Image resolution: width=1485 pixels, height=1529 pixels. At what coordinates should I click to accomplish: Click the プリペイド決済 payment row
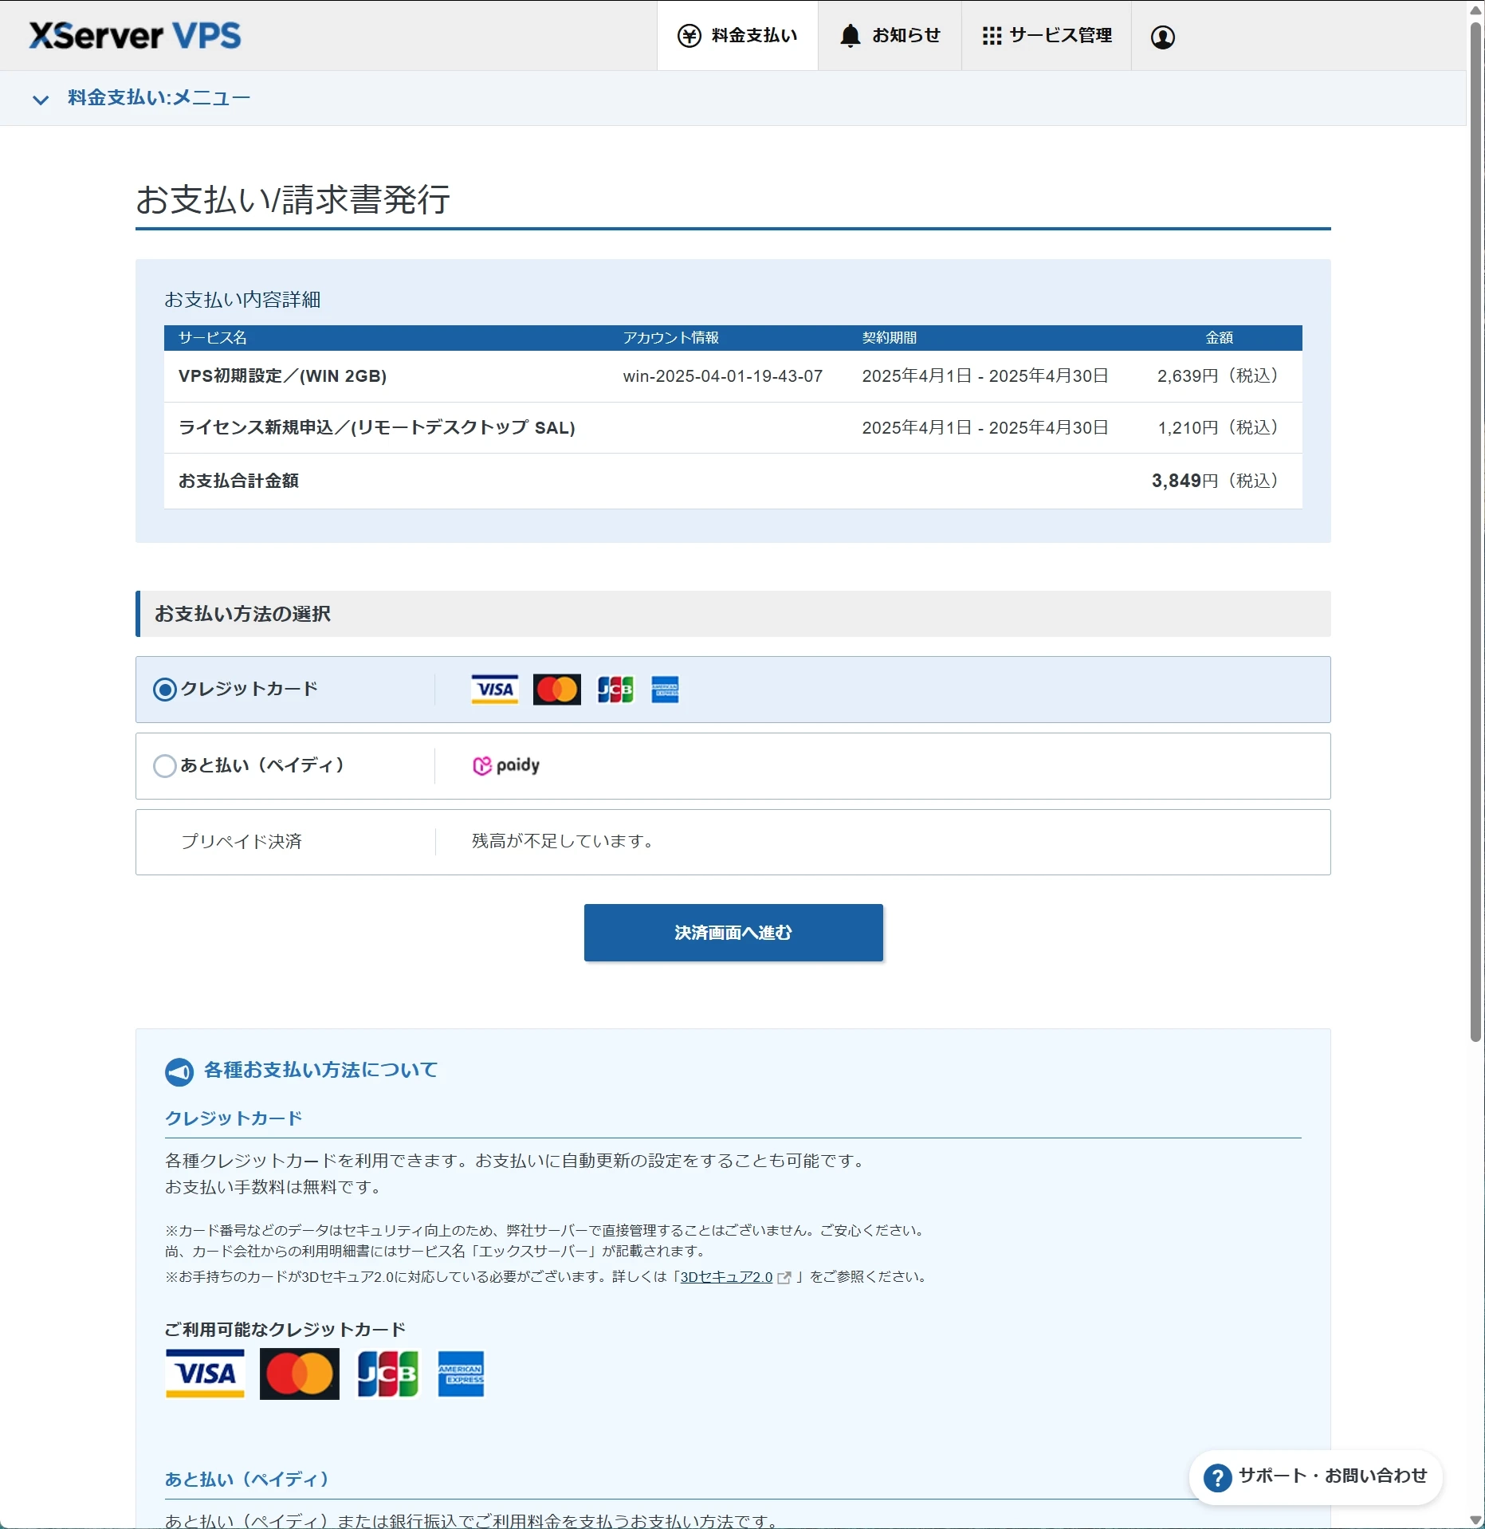[733, 843]
